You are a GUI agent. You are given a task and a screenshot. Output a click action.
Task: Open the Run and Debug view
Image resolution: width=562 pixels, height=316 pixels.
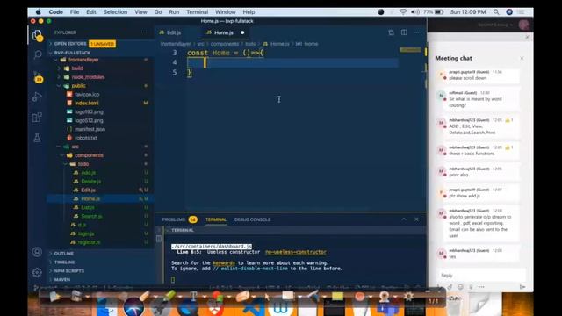point(37,97)
